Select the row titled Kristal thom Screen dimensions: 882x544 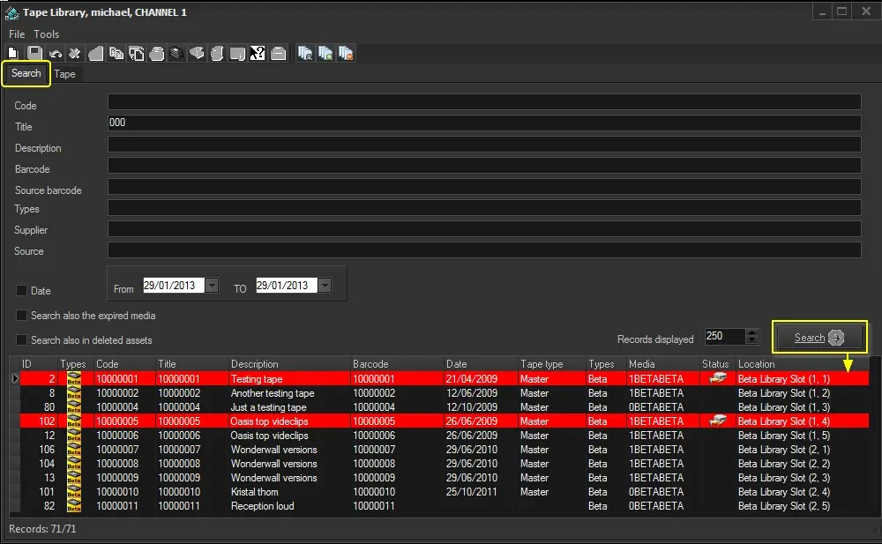tap(255, 492)
